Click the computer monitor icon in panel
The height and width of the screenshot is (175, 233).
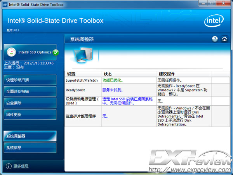83,55
